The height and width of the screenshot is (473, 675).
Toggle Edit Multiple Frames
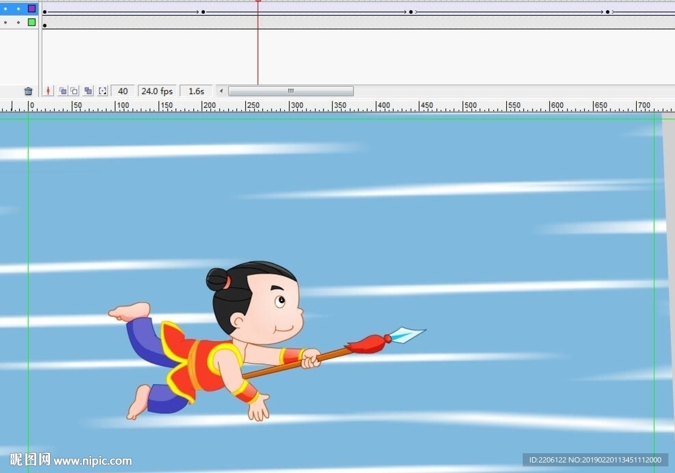tap(88, 91)
